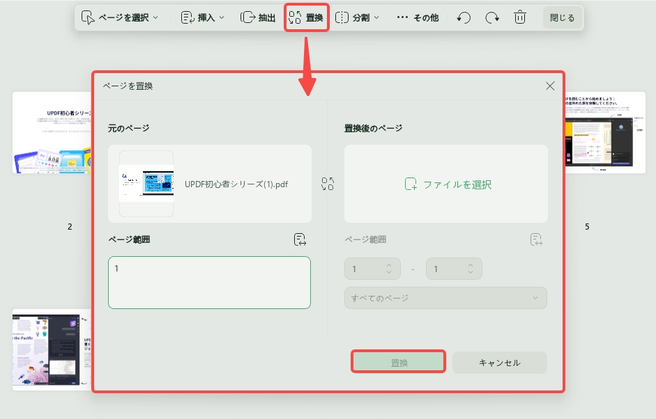This screenshot has width=656, height=419.
Task: Open the その他 more options menu
Action: (x=418, y=17)
